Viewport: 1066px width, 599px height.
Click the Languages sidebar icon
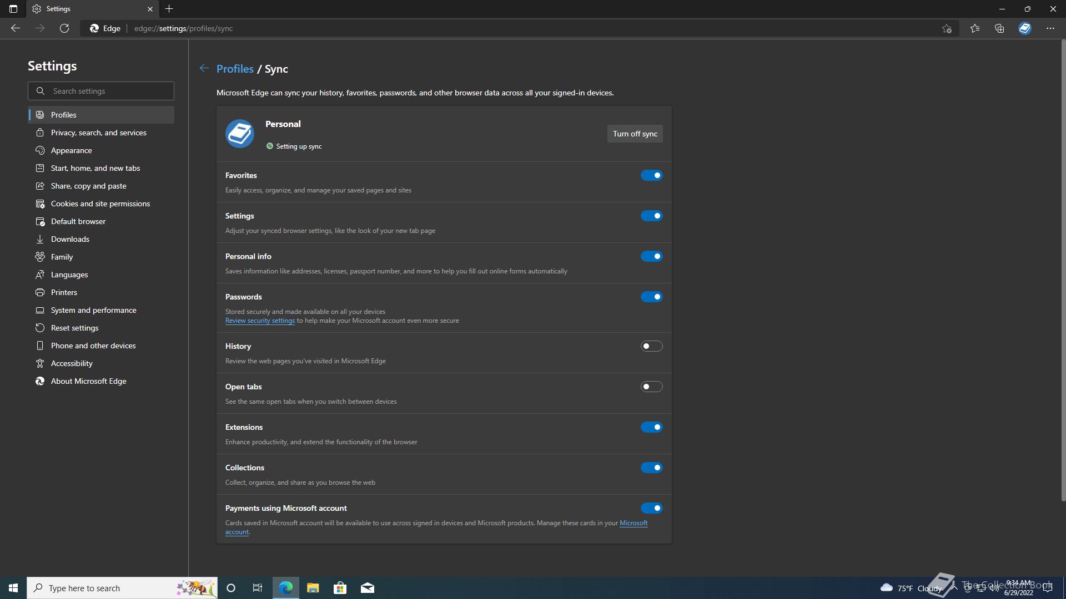40,275
